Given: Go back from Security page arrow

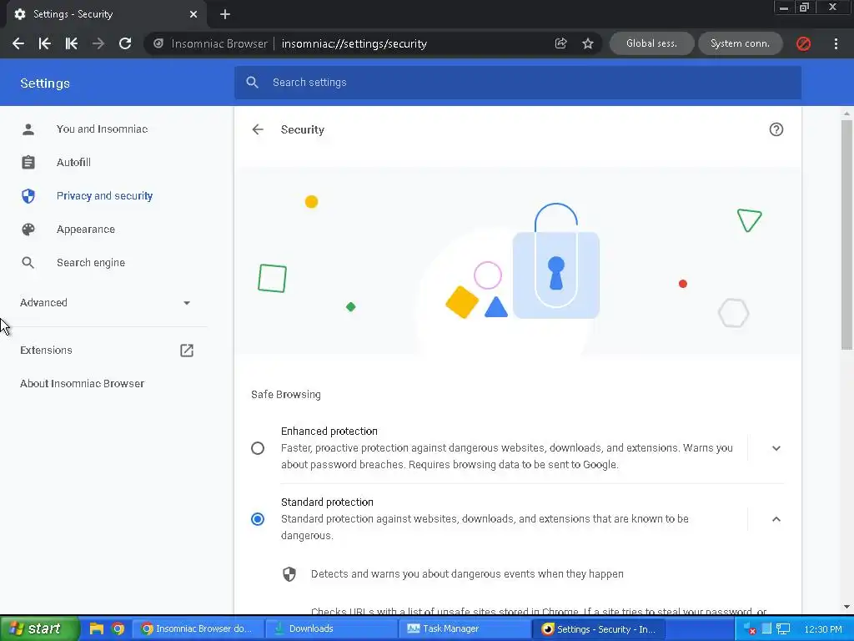Looking at the screenshot, I should (x=258, y=129).
